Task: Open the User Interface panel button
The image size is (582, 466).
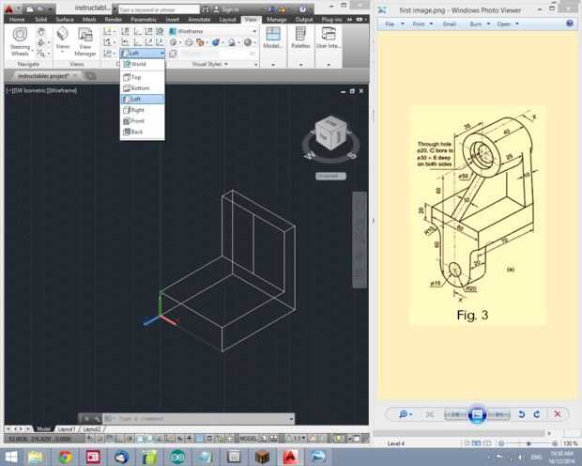Action: [x=328, y=38]
